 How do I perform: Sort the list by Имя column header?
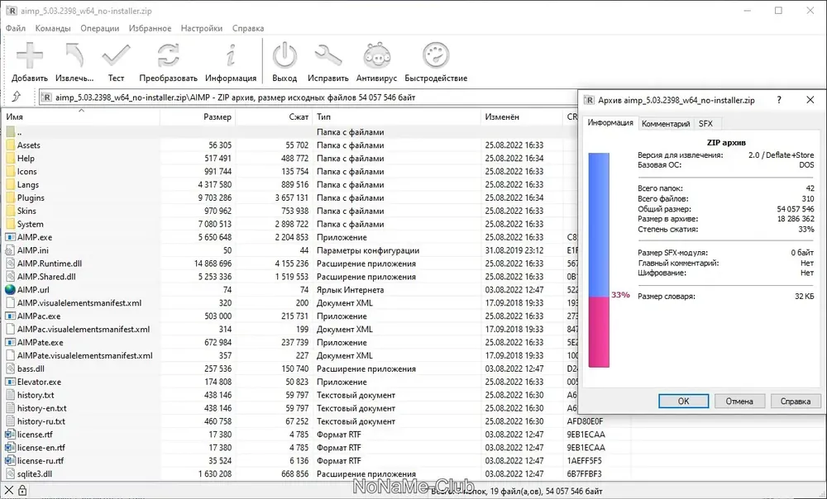click(81, 116)
